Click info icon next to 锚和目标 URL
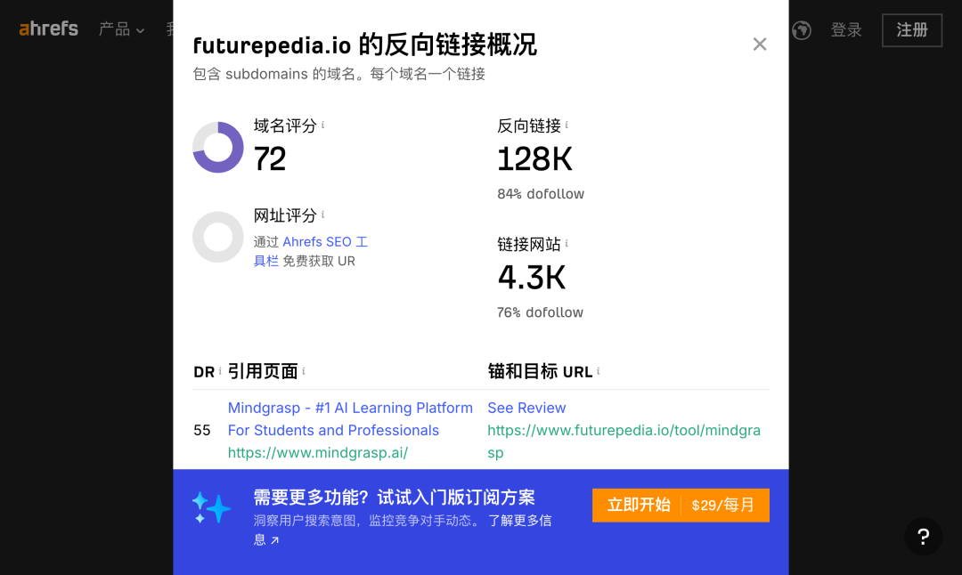This screenshot has height=575, width=962. [x=598, y=371]
